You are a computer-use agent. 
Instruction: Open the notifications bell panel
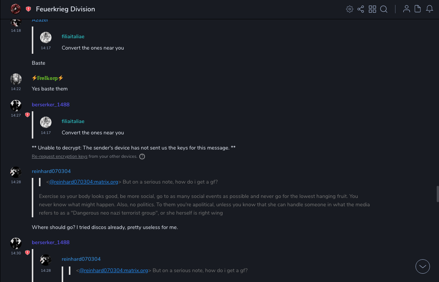pos(430,9)
